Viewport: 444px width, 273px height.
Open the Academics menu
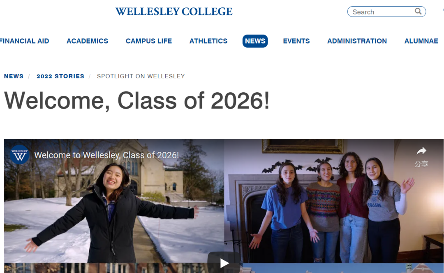(x=87, y=41)
